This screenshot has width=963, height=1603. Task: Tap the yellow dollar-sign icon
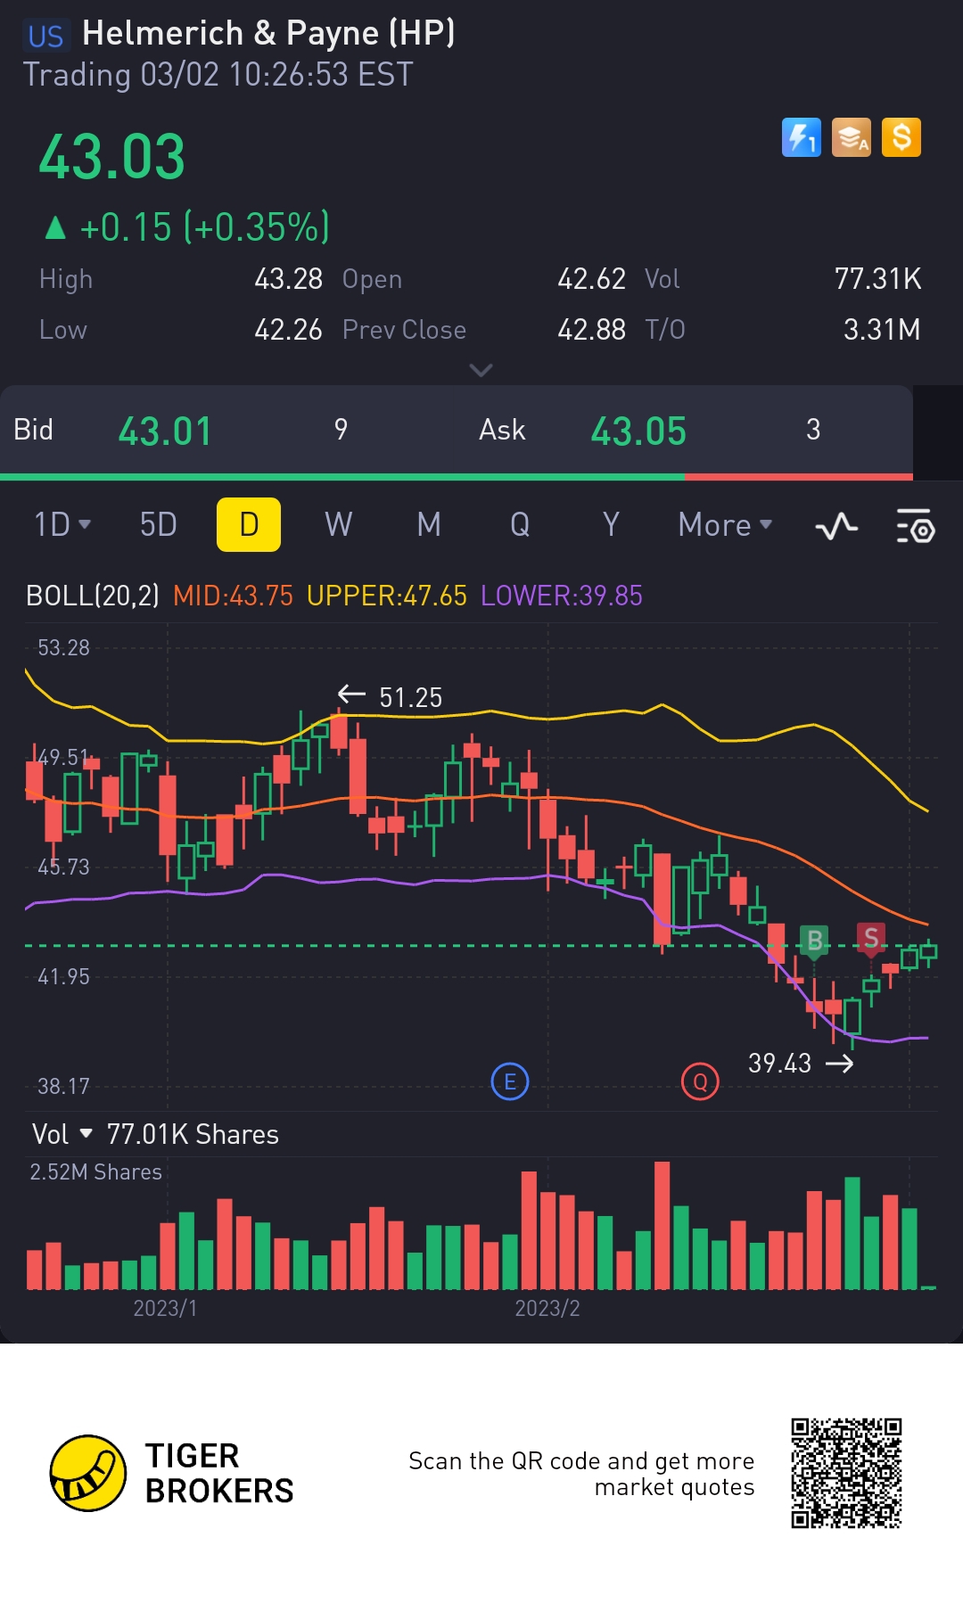[901, 137]
